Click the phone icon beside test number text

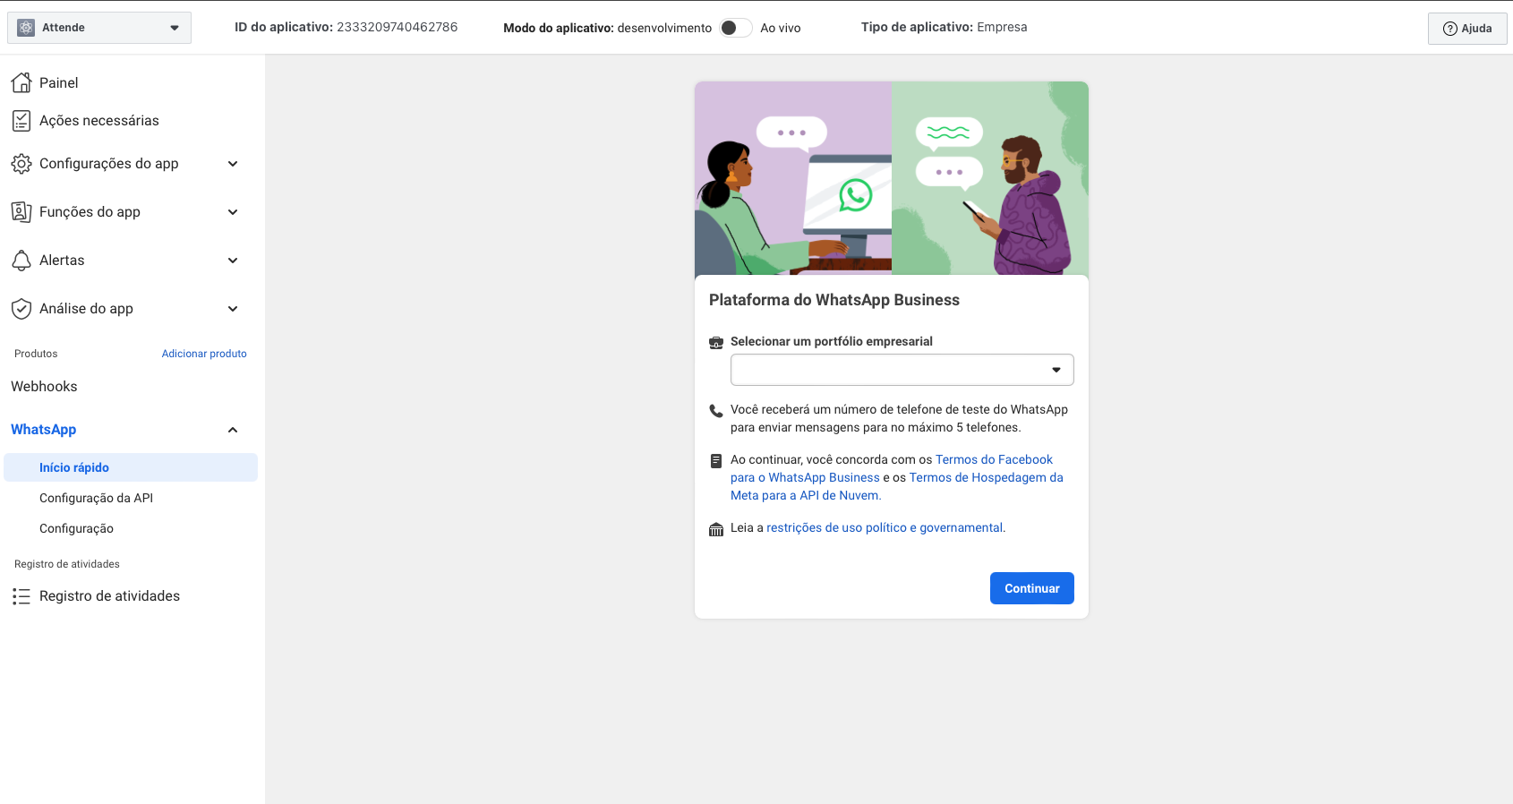716,411
